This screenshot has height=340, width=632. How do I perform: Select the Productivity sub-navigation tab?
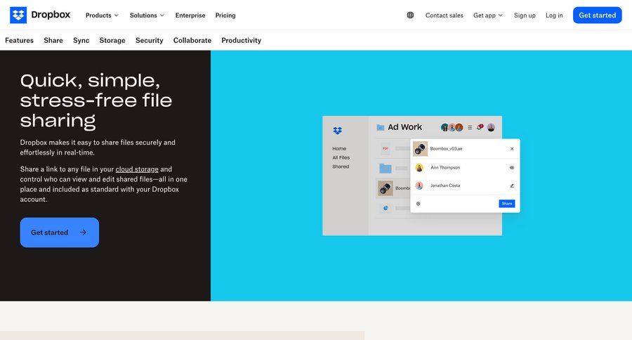[241, 40]
